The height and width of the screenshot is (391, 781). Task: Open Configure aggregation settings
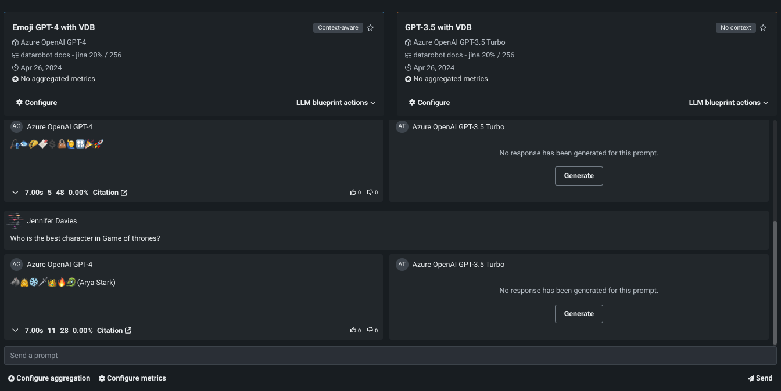49,378
